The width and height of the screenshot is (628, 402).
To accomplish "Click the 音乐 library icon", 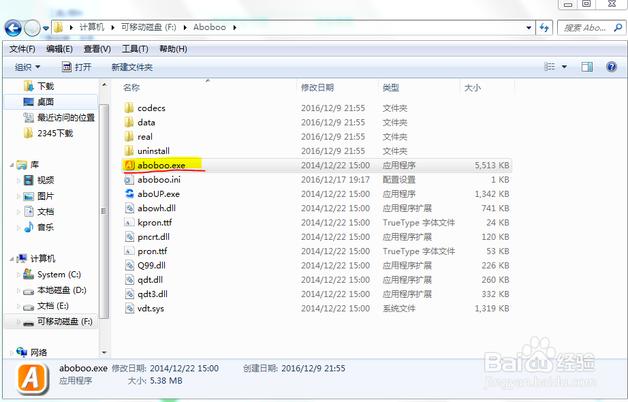I will [29, 228].
